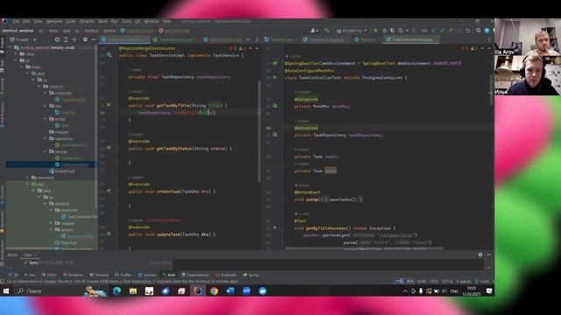Click Collapse All icon in Project panel
This screenshot has height=315, width=561.
pos(75,39)
